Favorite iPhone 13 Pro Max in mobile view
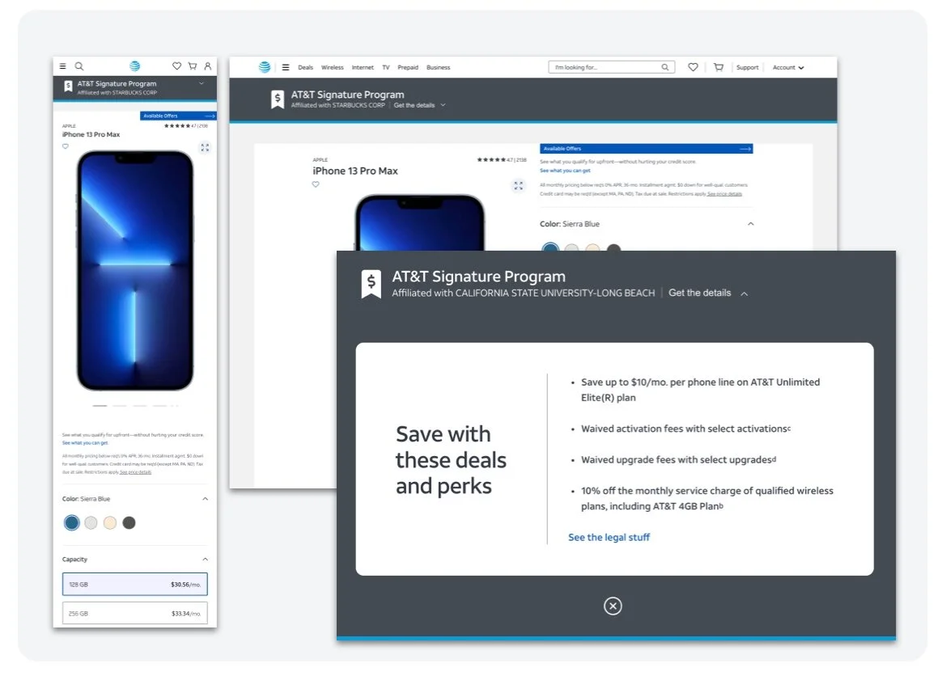This screenshot has height=676, width=942. pos(66,146)
